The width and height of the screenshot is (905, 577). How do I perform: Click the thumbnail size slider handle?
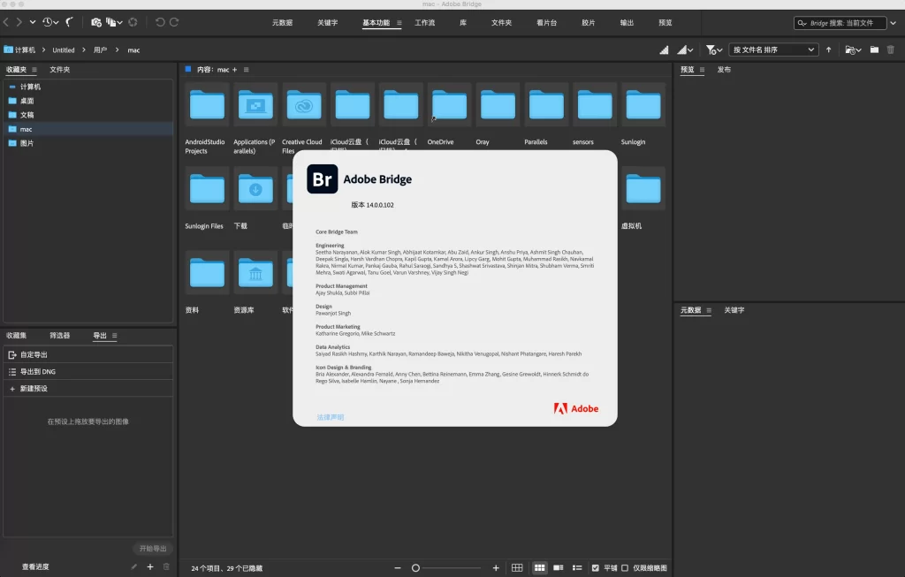click(415, 567)
